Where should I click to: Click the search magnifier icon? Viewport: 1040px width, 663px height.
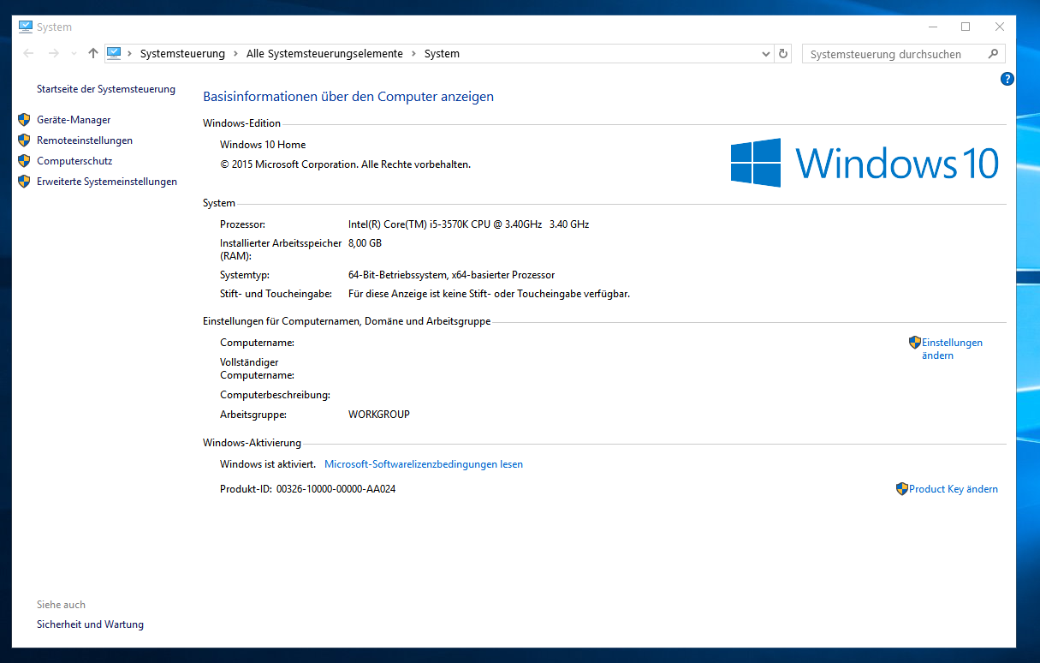pos(993,54)
